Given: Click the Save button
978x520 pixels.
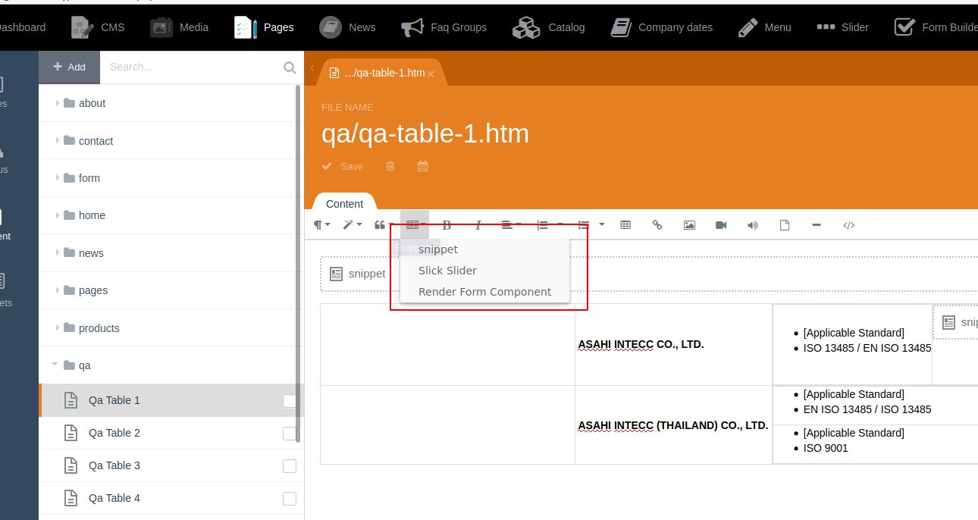Looking at the screenshot, I should tap(343, 166).
